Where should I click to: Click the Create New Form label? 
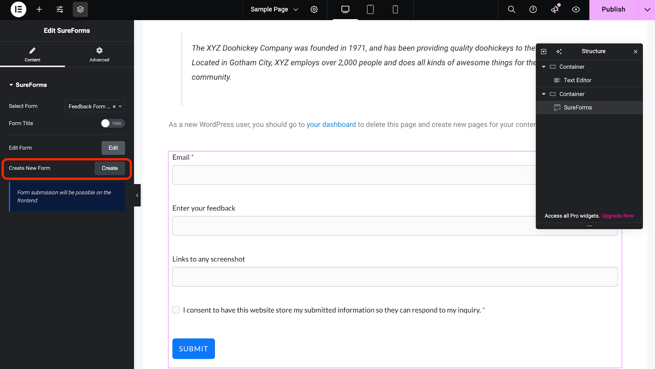pyautogui.click(x=29, y=168)
